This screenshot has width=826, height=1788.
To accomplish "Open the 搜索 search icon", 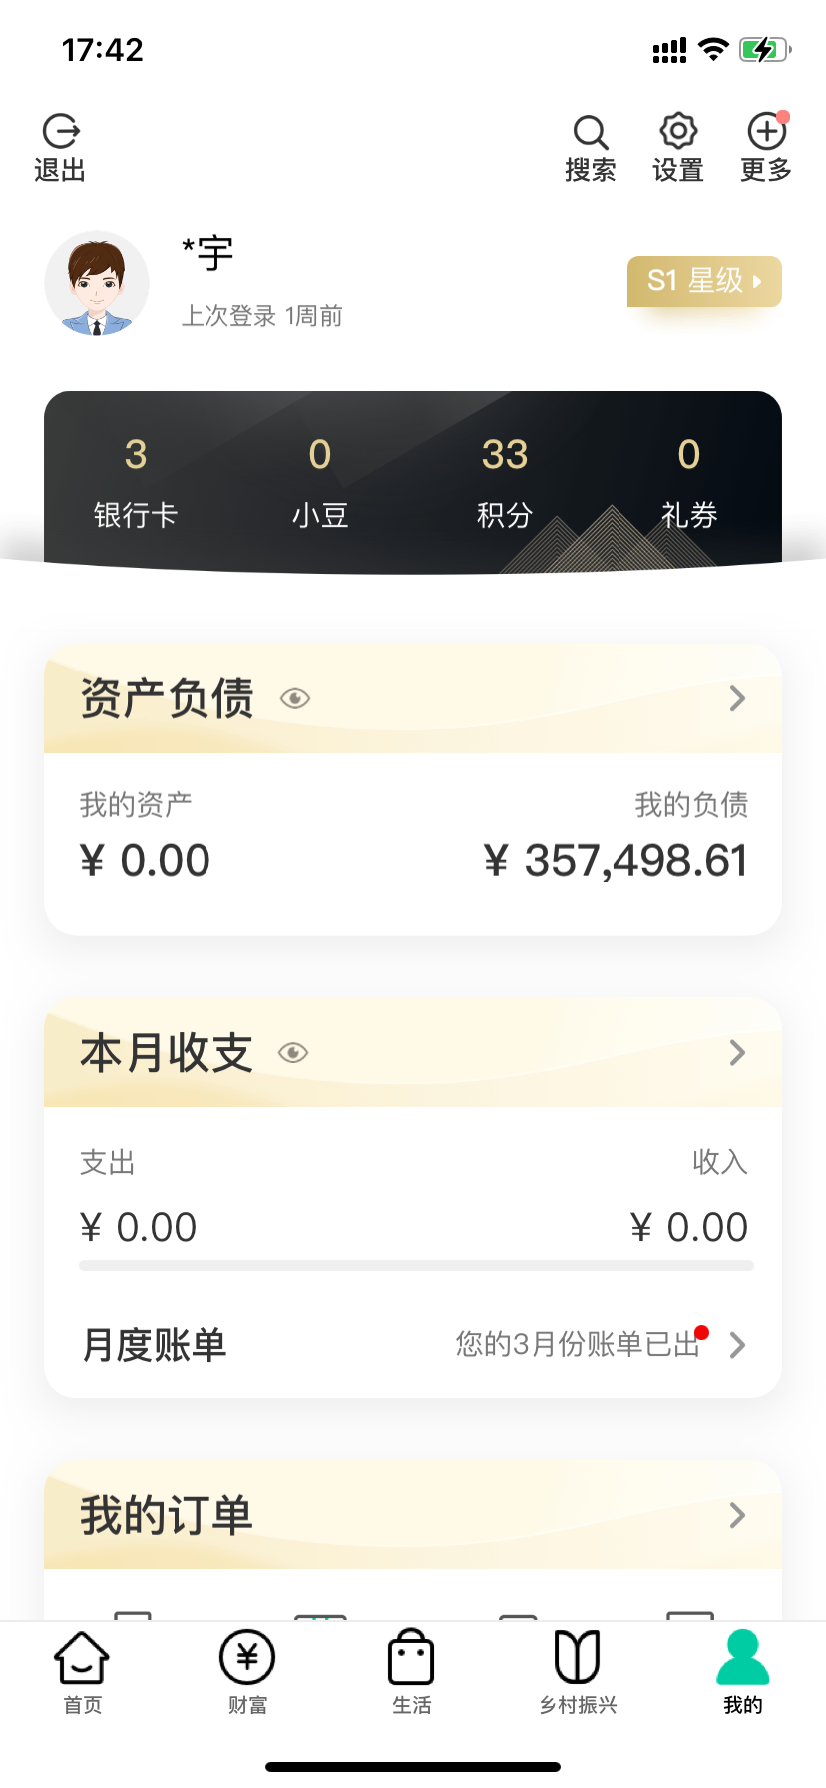I will (590, 132).
